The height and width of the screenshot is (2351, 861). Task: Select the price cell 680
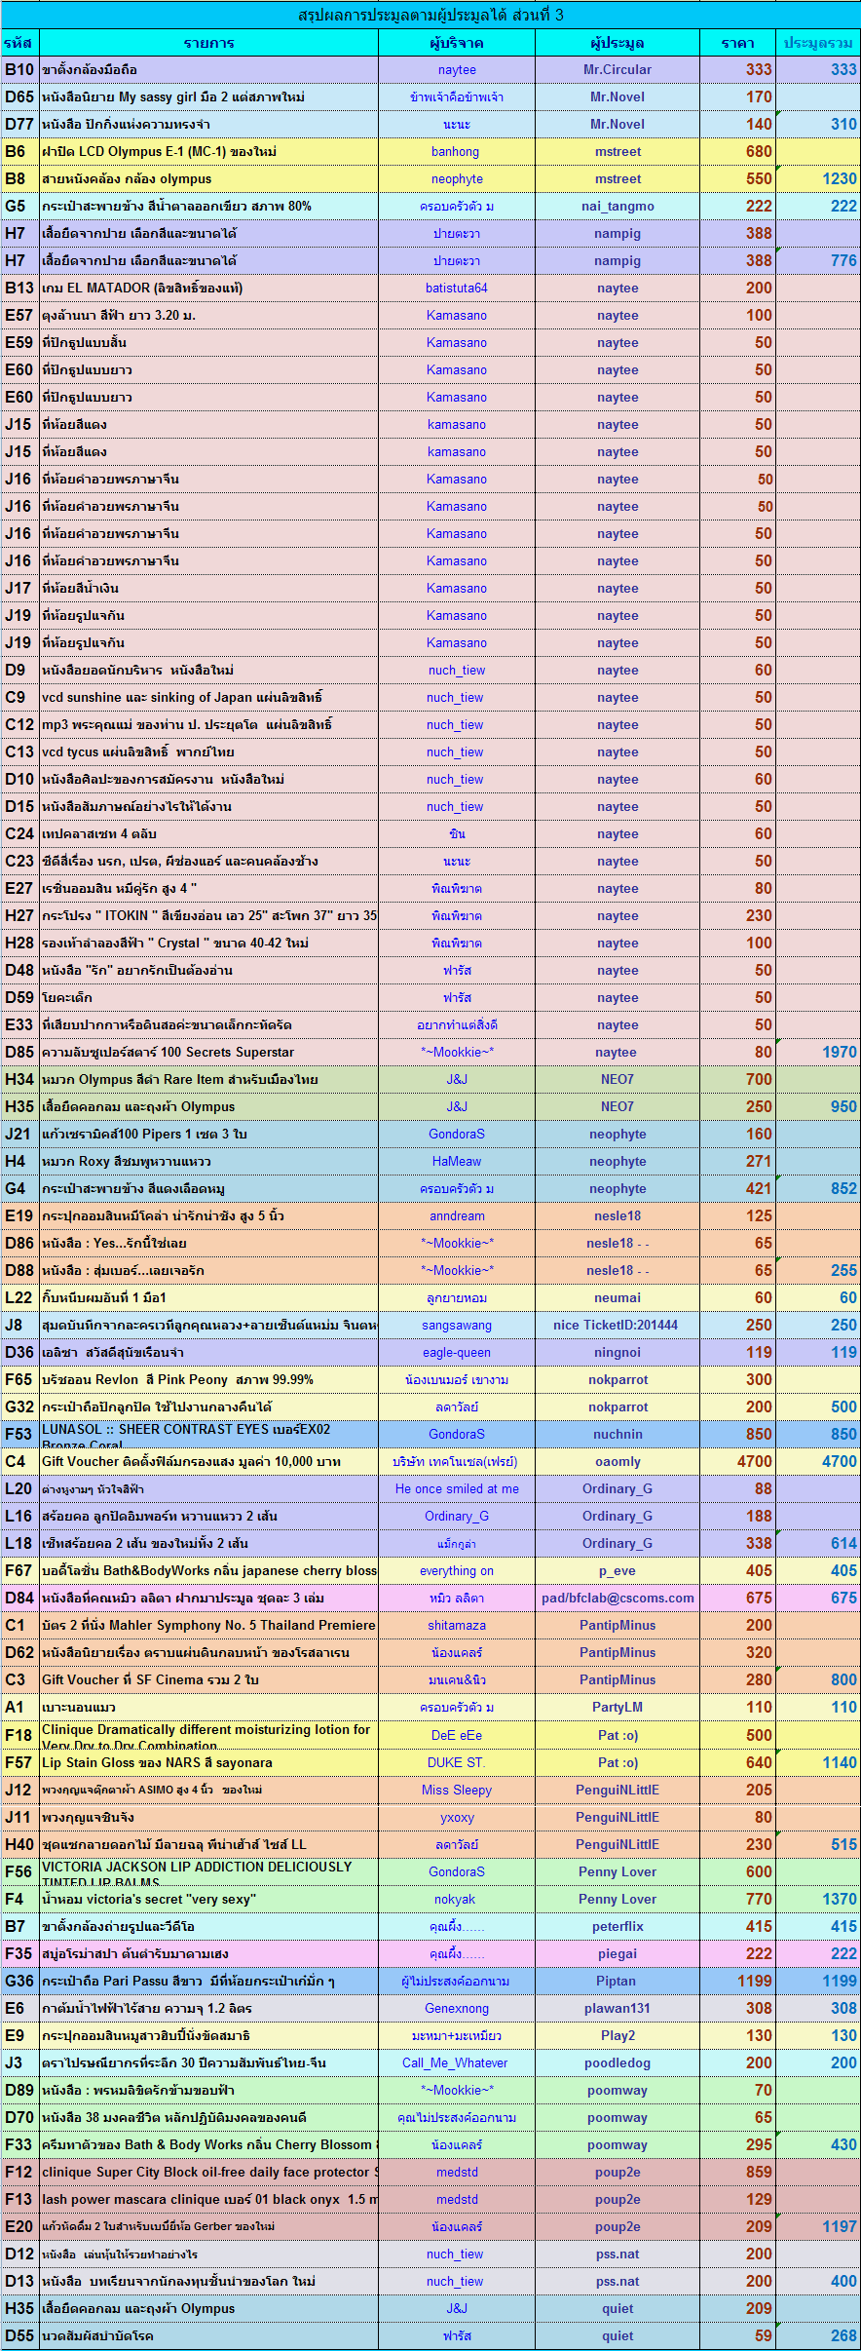pyautogui.click(x=737, y=152)
